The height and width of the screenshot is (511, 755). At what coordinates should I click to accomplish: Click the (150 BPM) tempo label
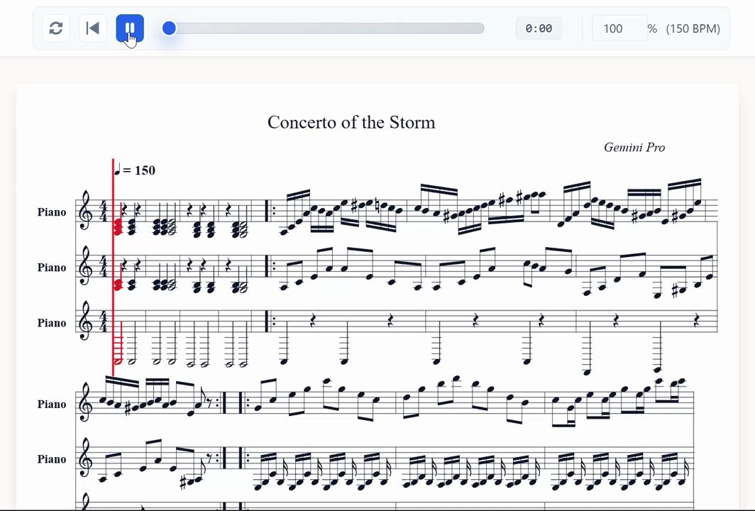click(x=693, y=29)
